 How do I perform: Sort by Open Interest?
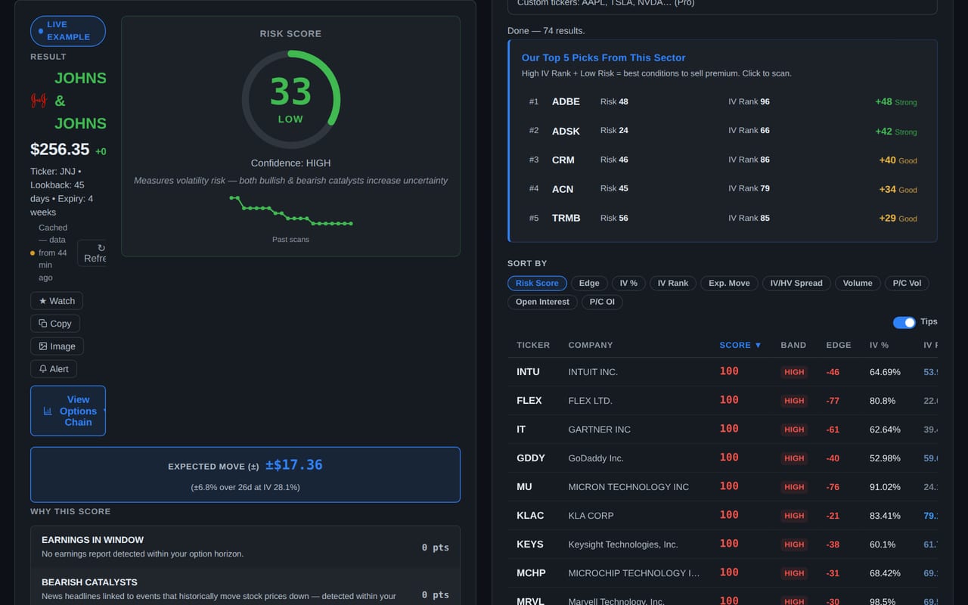click(x=542, y=302)
